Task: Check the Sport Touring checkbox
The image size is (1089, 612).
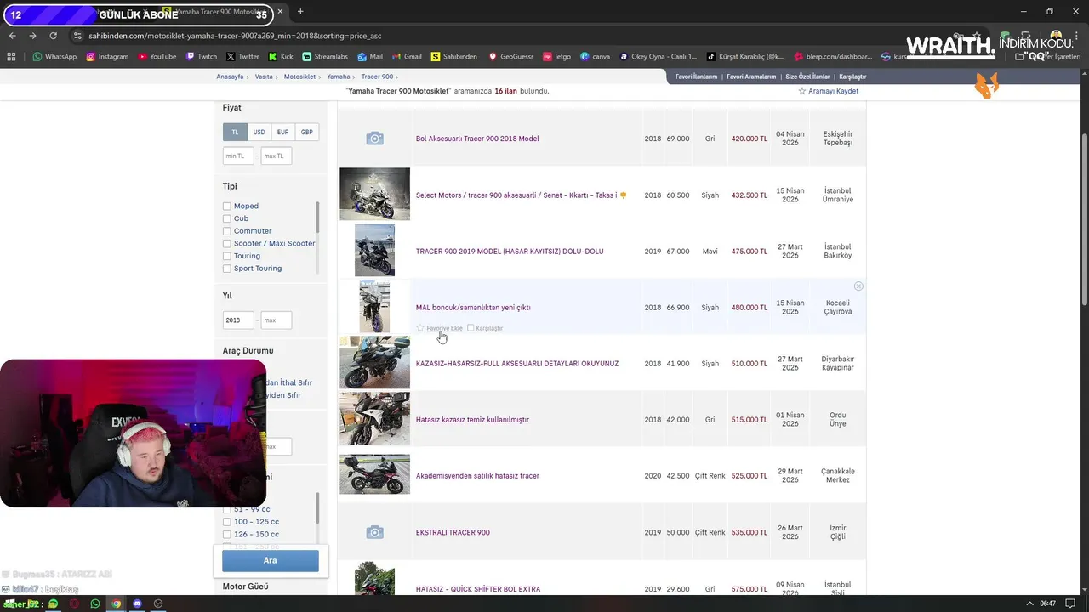Action: (x=227, y=269)
